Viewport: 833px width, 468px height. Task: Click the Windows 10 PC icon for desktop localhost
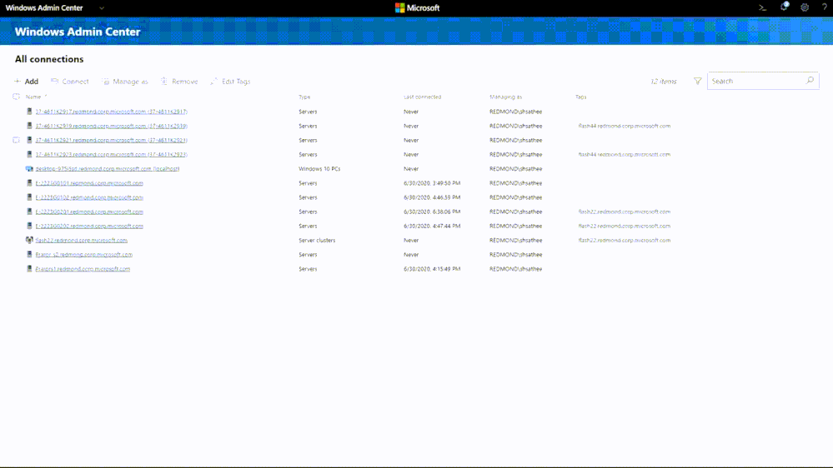coord(29,169)
